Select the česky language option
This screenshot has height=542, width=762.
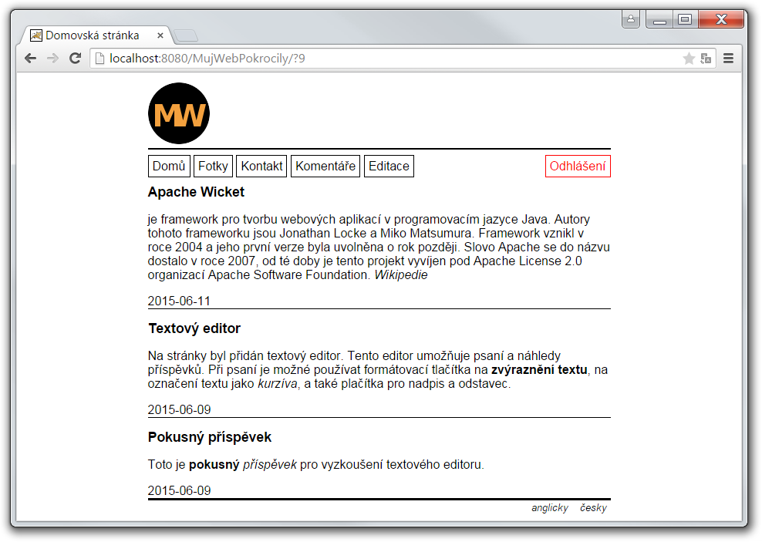click(x=594, y=507)
